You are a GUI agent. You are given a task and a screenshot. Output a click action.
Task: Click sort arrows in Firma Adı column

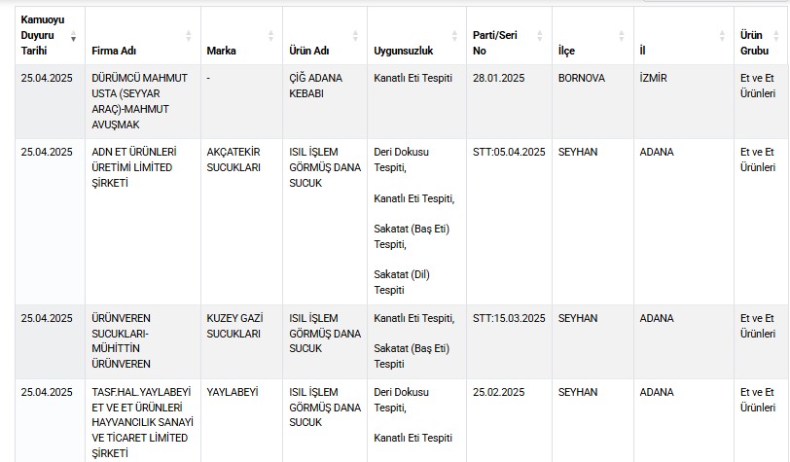pos(189,36)
